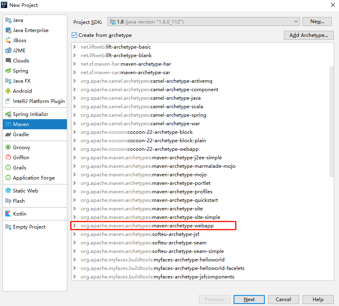The height and width of the screenshot is (306, 339).
Task: Click the JBoss icon
Action: [x=8, y=41]
